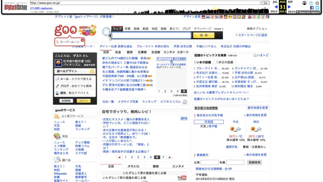Pick the boy face design theme icon
323x182 pixels.
pos(226,17)
